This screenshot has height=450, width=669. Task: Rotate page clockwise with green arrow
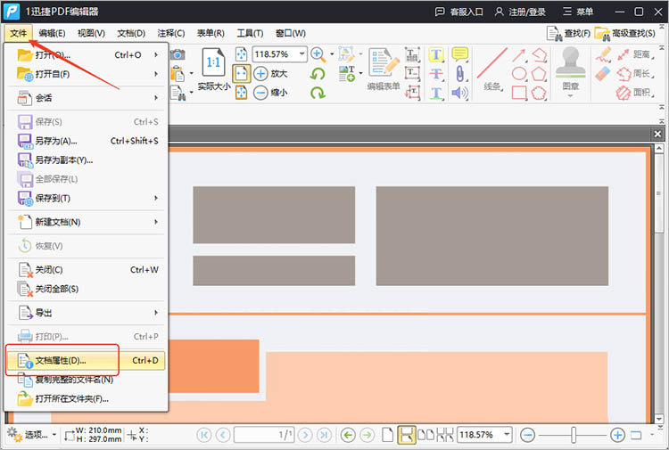pos(318,93)
